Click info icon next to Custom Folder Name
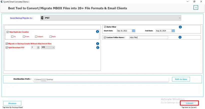 [180, 37]
